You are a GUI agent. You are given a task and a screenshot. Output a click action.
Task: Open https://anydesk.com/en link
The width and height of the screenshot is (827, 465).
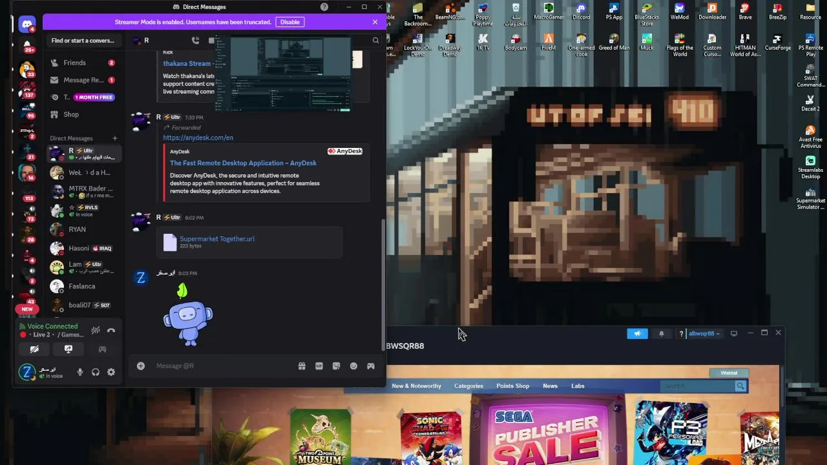point(198,138)
